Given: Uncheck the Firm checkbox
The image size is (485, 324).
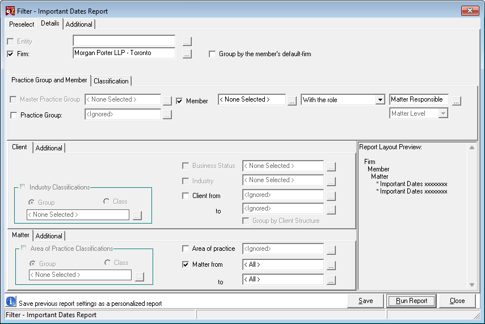Looking at the screenshot, I should (11, 54).
